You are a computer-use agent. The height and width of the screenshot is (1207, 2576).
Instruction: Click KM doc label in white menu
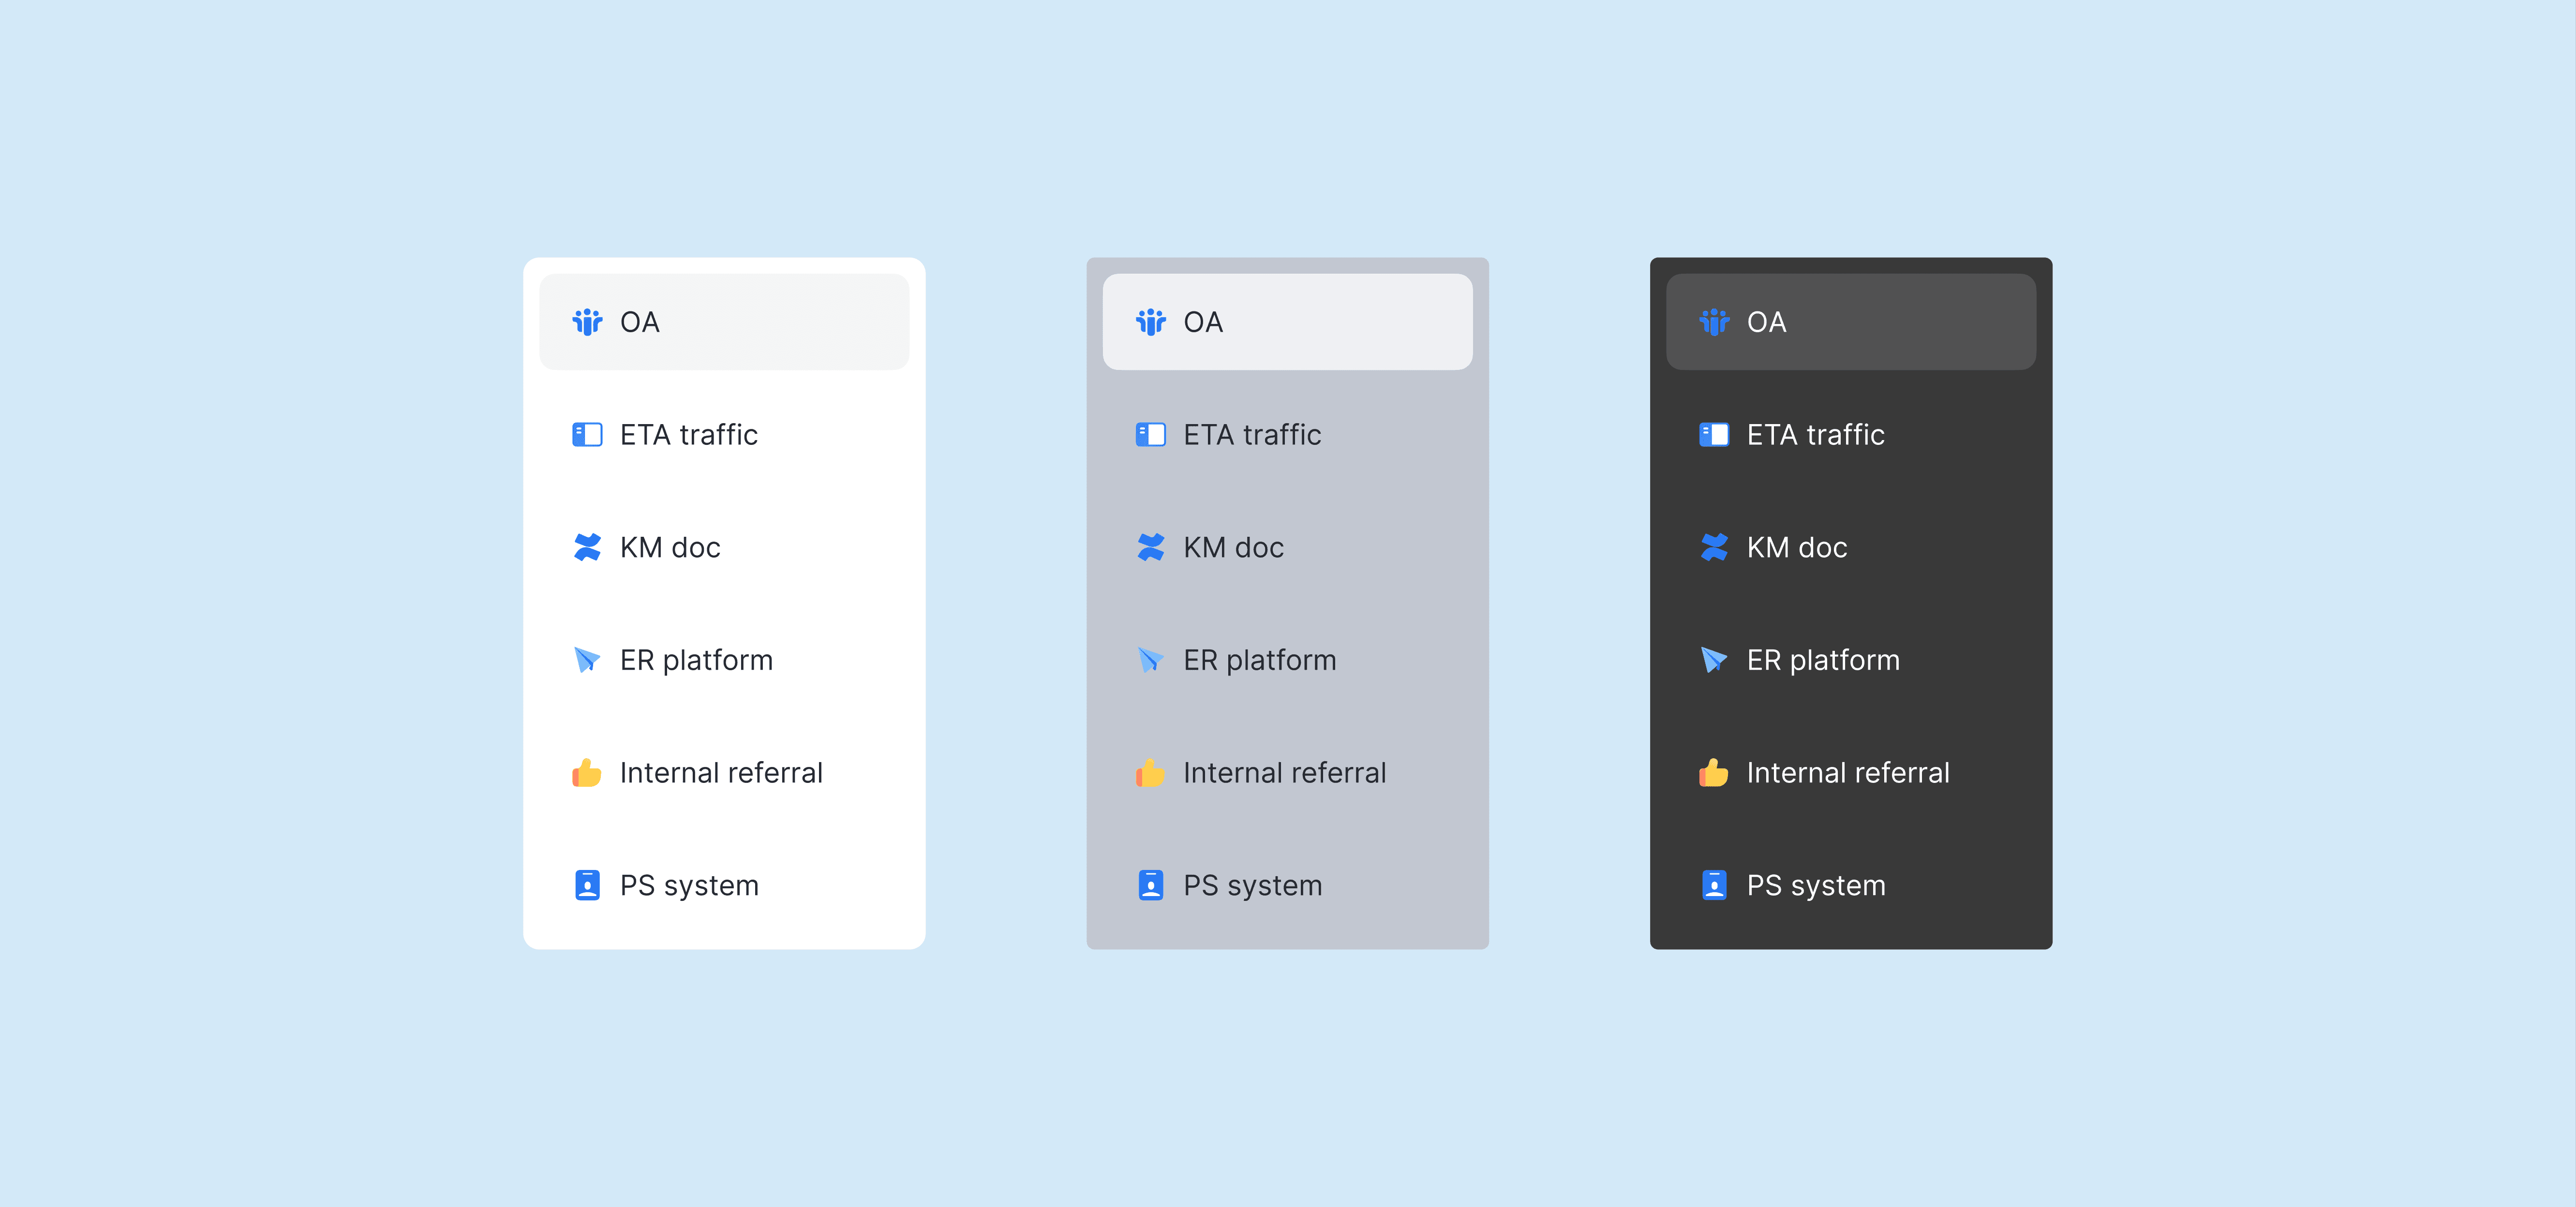pyautogui.click(x=670, y=547)
